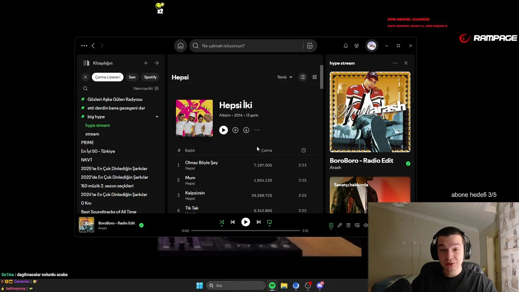The width and height of the screenshot is (519, 292).
Task: Toggle saved checkmark in the player bar
Action: [x=142, y=225]
